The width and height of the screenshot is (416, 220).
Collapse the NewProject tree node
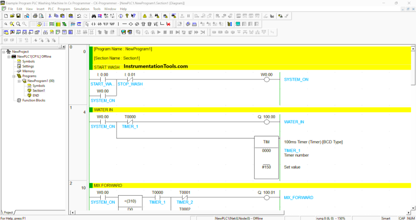4,52
